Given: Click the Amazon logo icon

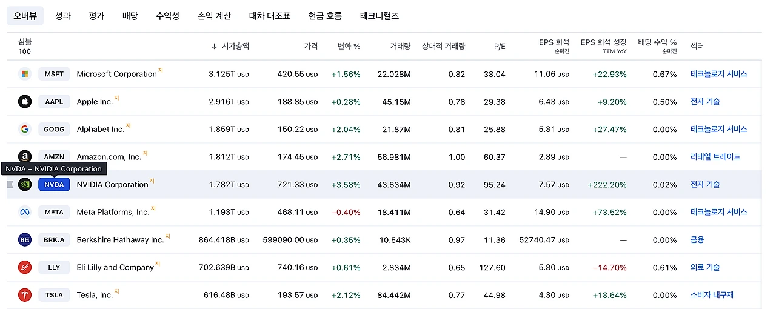Looking at the screenshot, I should tap(24, 157).
